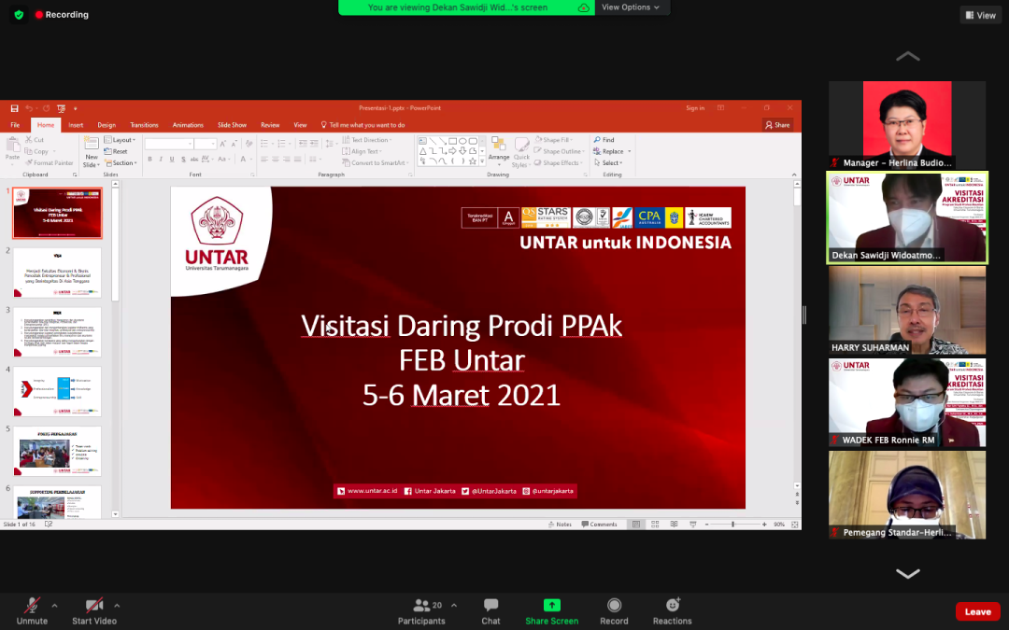Toggle Strikethrough formatting
This screenshot has height=630, width=1009.
click(x=194, y=160)
